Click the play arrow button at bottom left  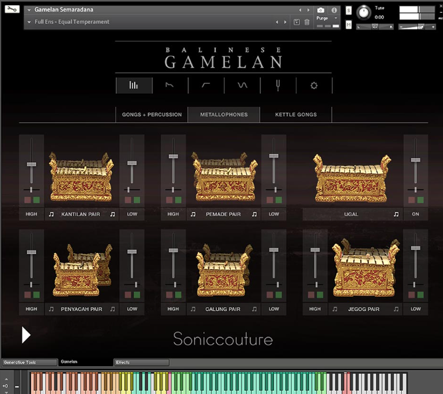[26, 335]
